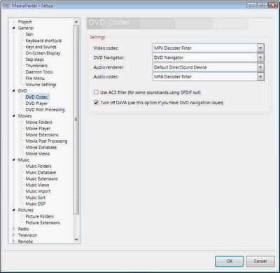Screen dimensions: 280x273
Task: Open Music DSP settings
Action: 36,204
